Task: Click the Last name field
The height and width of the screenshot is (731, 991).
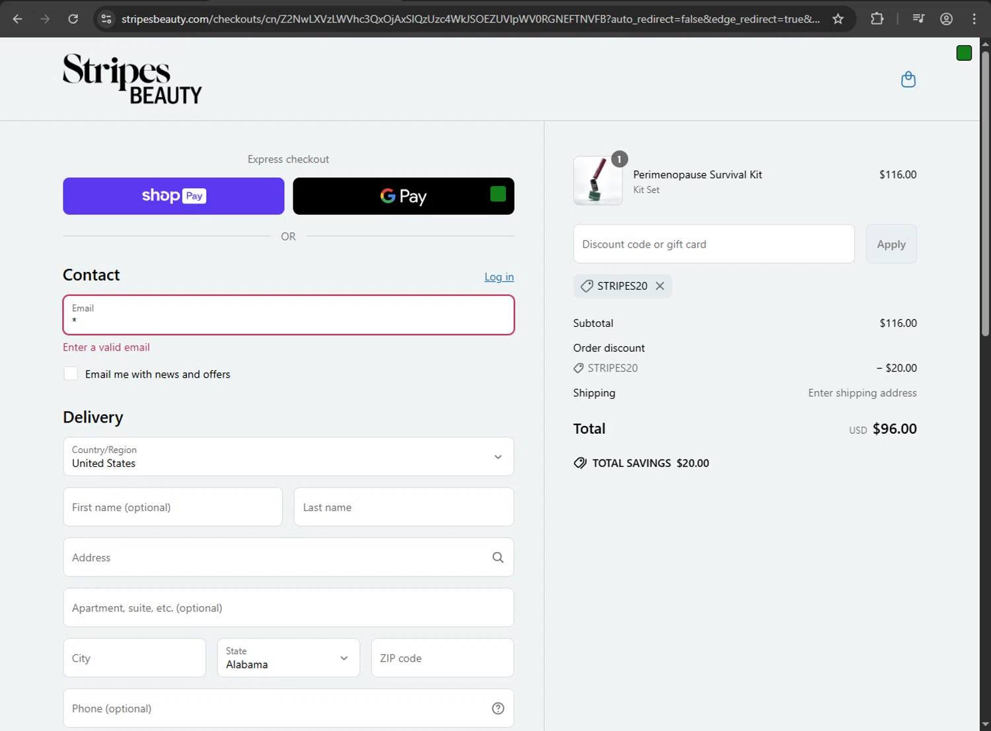Action: 404,507
